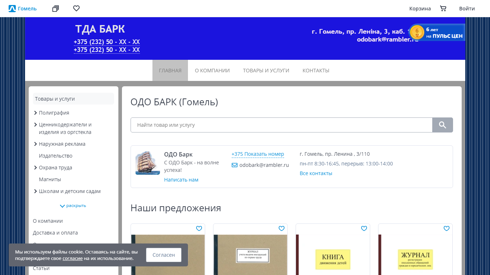Expand the Ценникодержатели category chevron
The image size is (490, 275).
pyautogui.click(x=36, y=125)
